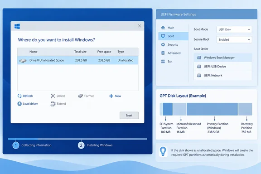Image resolution: width=261 pixels, height=174 pixels.
Task: Open the Boot Mode dropdown
Action: 234,29
